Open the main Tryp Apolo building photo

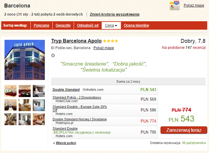25,60
